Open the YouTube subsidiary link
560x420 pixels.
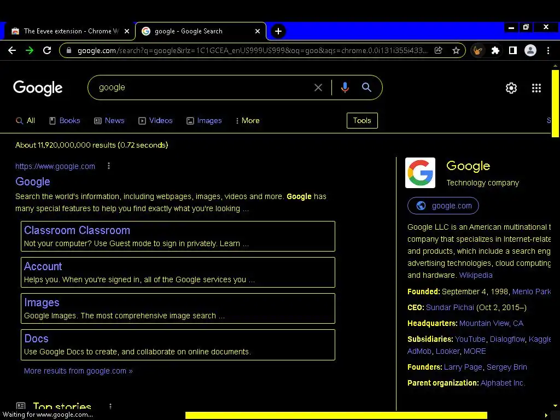(x=470, y=339)
